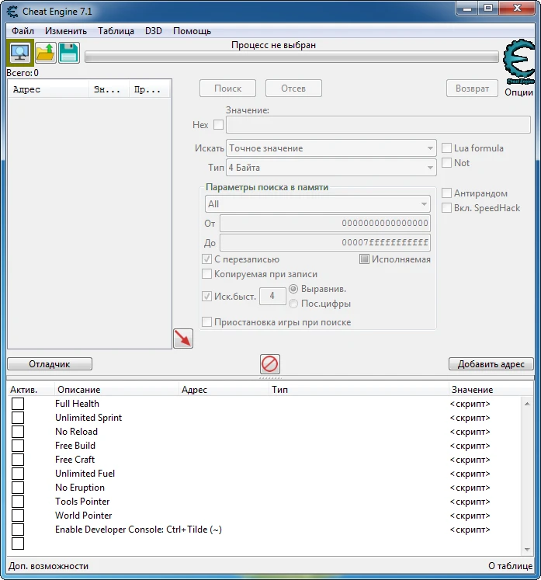Activate the Free Craft script checkbox
The height and width of the screenshot is (580, 541).
point(18,460)
